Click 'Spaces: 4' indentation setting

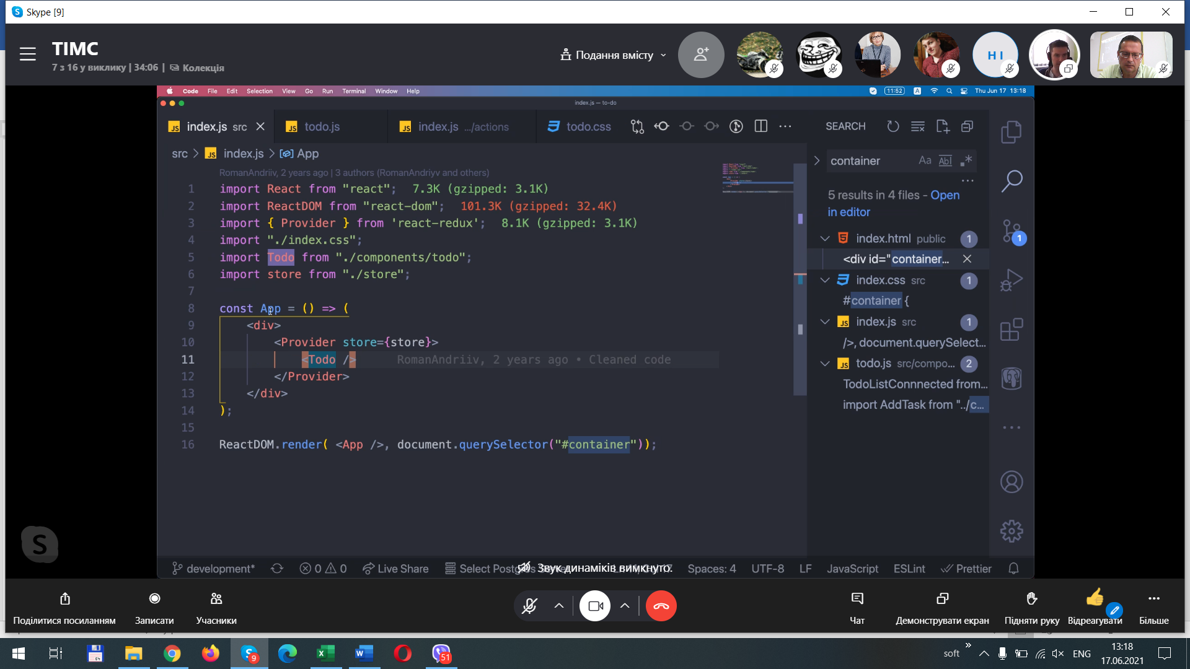pos(712,569)
